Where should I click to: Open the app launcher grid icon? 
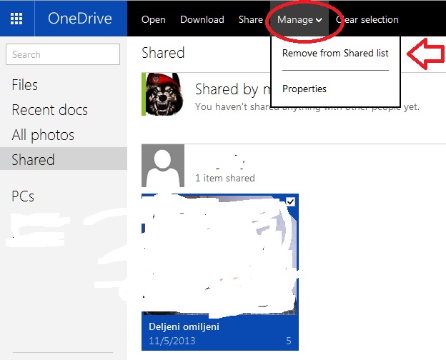16,19
